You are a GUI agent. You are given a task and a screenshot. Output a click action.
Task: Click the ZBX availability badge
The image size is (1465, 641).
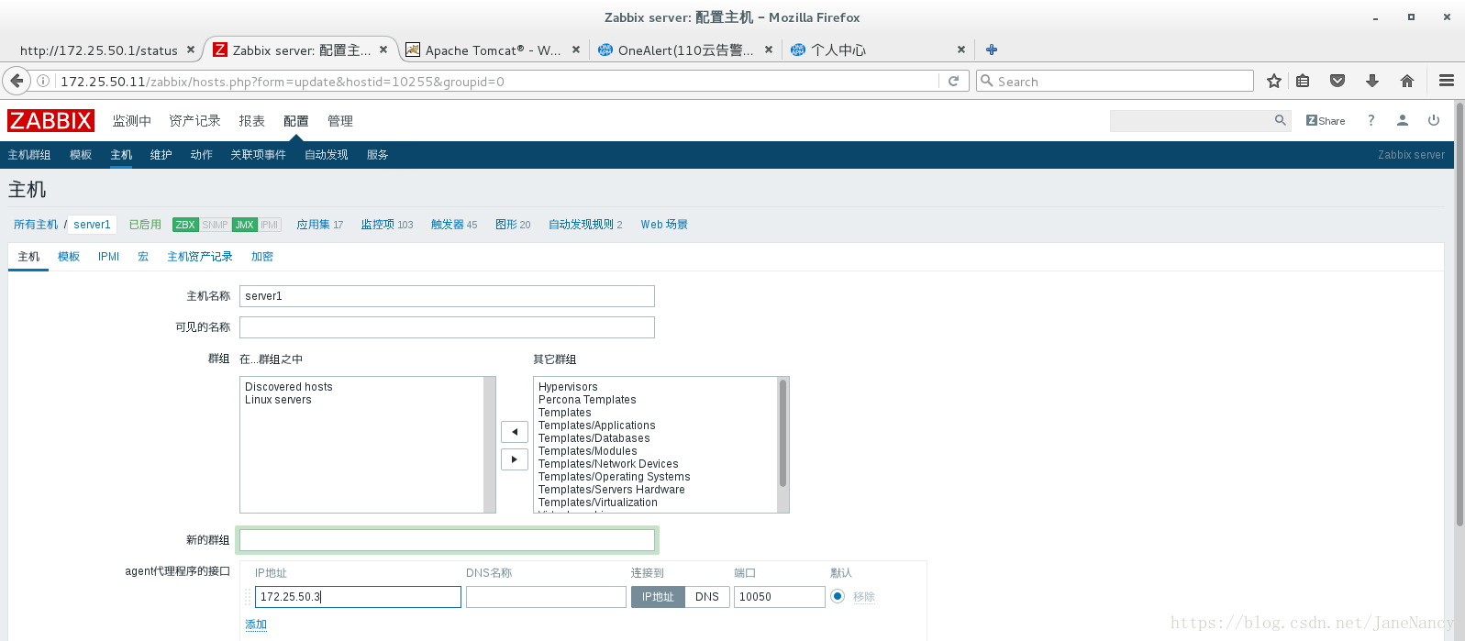[x=185, y=225]
